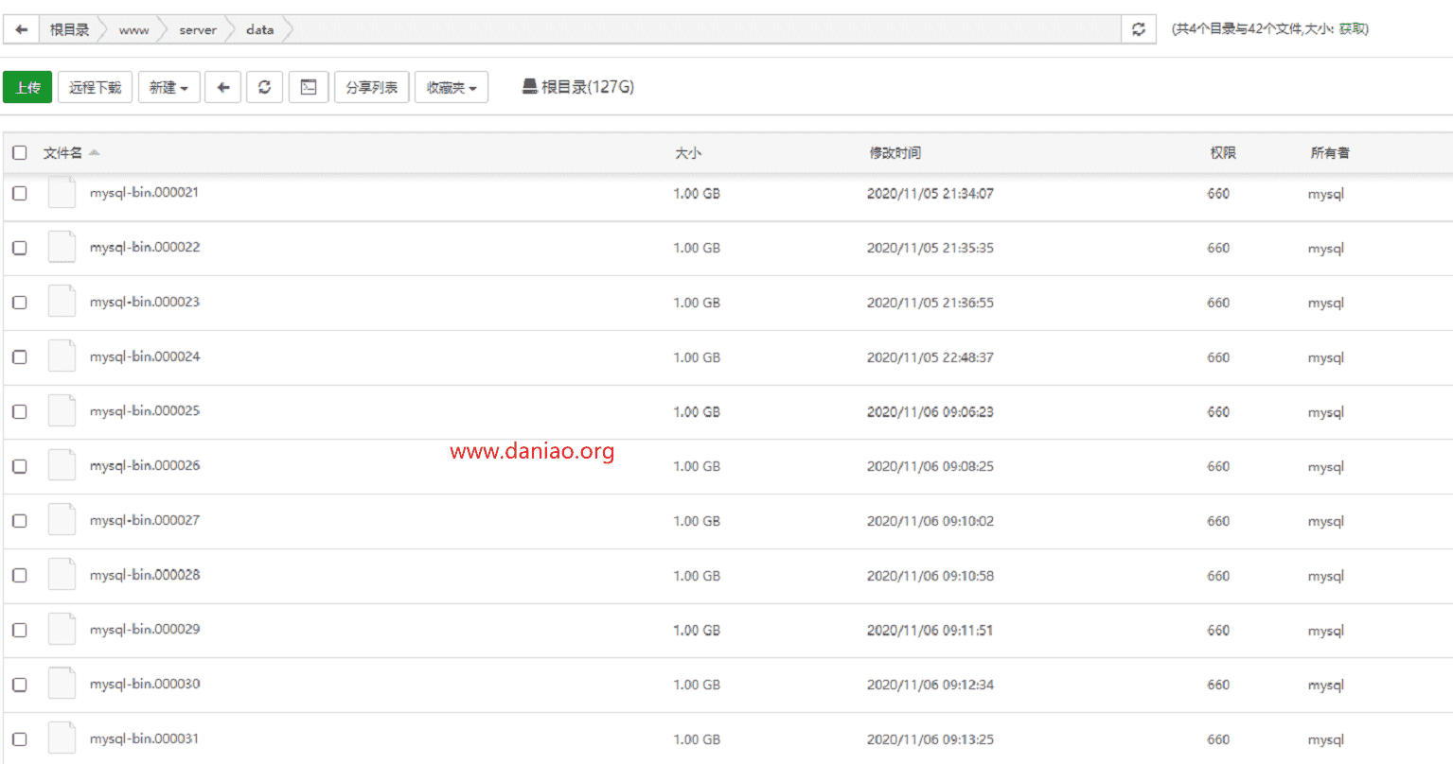Click file icon of mysql-bin.000027
This screenshot has width=1453, height=764.
pos(62,521)
